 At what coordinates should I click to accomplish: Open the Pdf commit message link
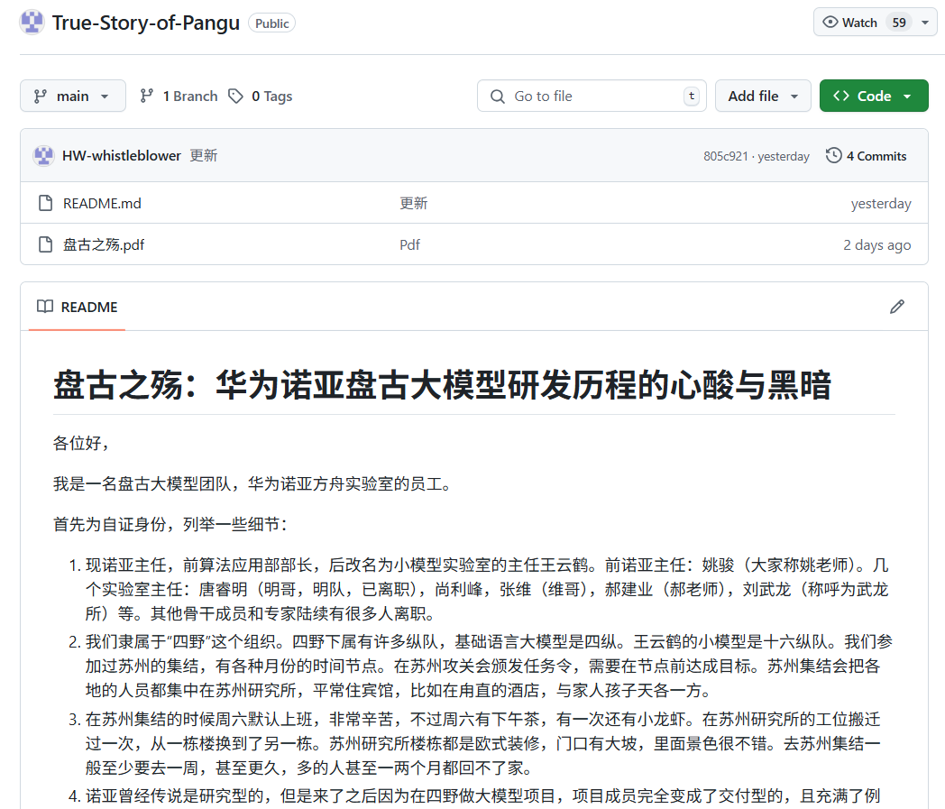coord(409,244)
